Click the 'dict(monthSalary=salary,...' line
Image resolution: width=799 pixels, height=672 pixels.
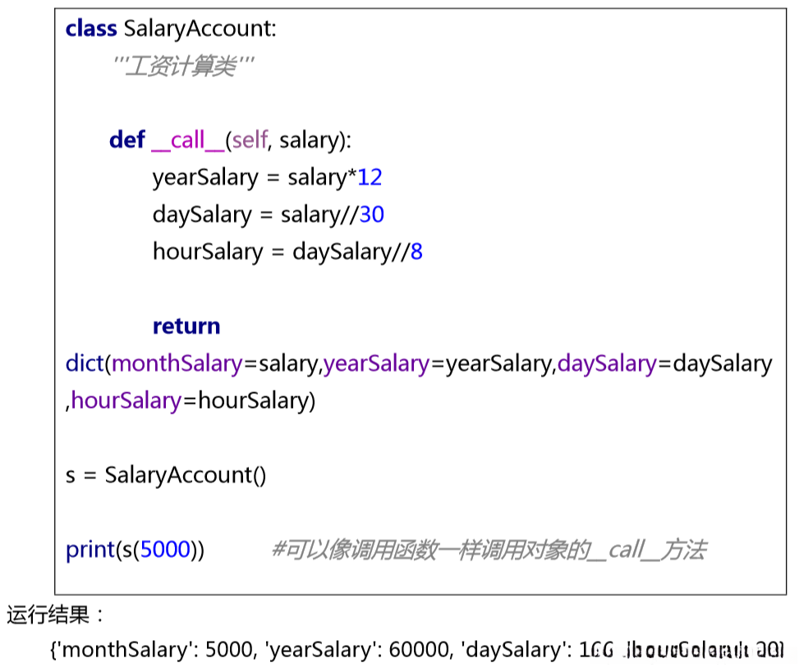point(419,363)
